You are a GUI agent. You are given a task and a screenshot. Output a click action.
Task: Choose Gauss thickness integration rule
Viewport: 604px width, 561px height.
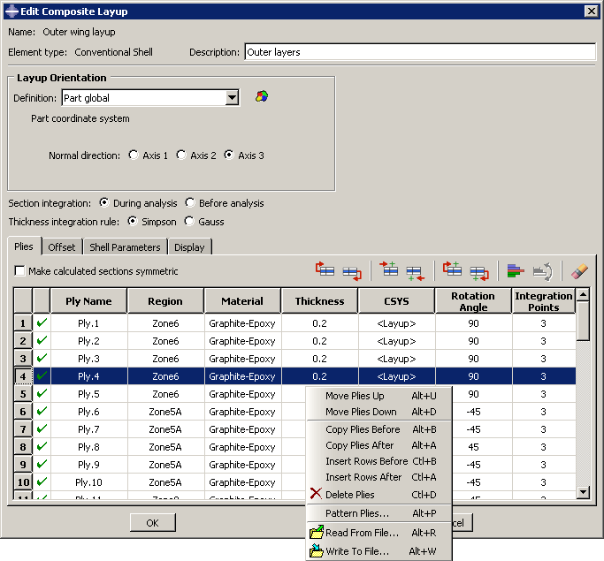190,222
